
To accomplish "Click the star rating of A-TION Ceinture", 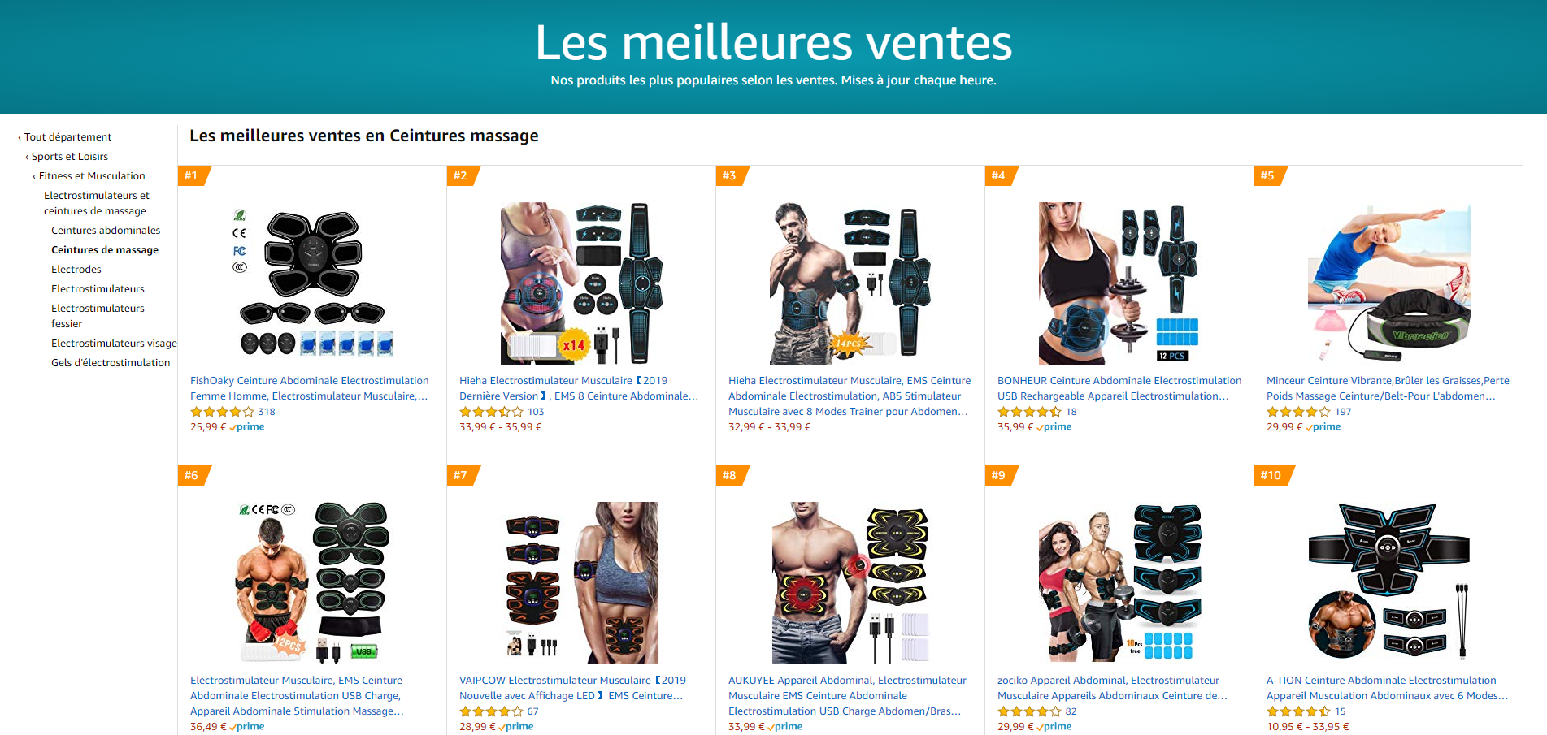I will click(1298, 711).
